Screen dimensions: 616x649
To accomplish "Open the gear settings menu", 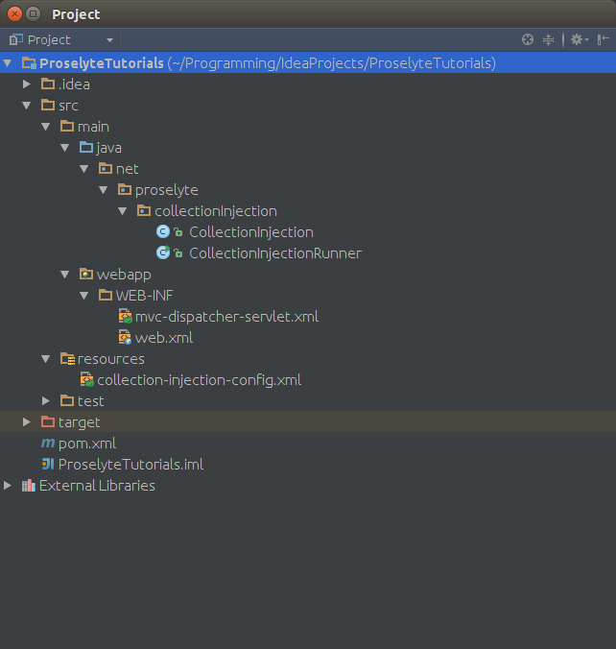I will point(577,39).
